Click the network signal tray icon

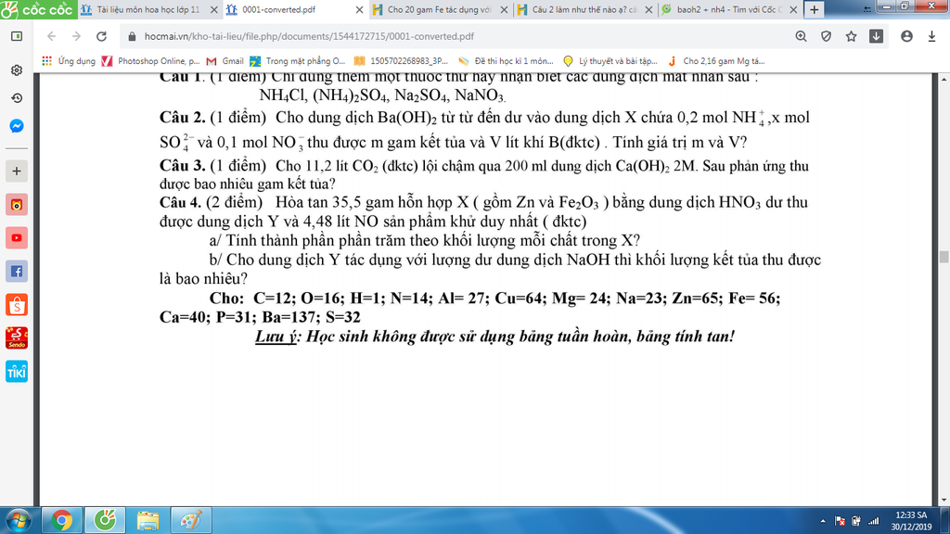873,521
